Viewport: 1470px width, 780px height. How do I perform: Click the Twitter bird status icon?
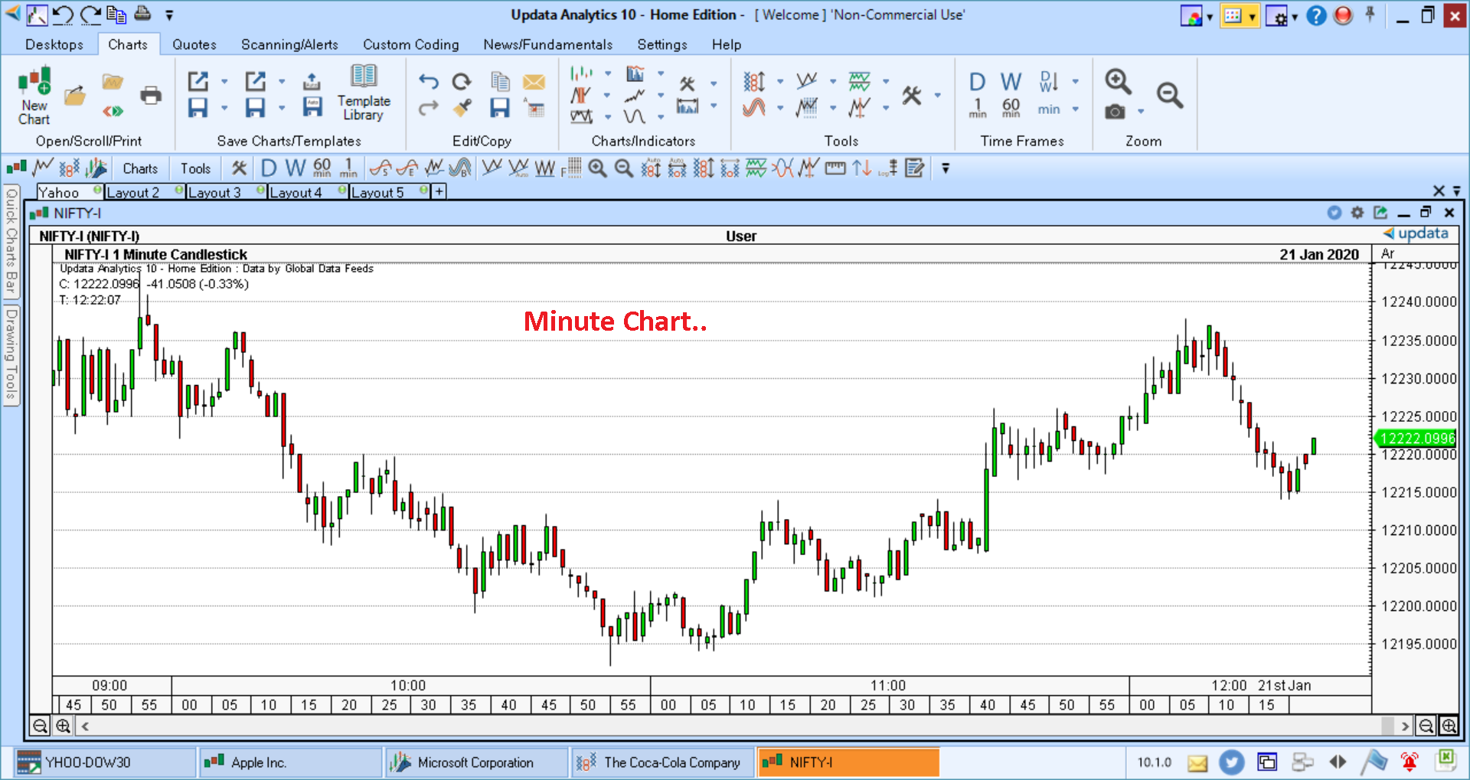pos(1231,762)
